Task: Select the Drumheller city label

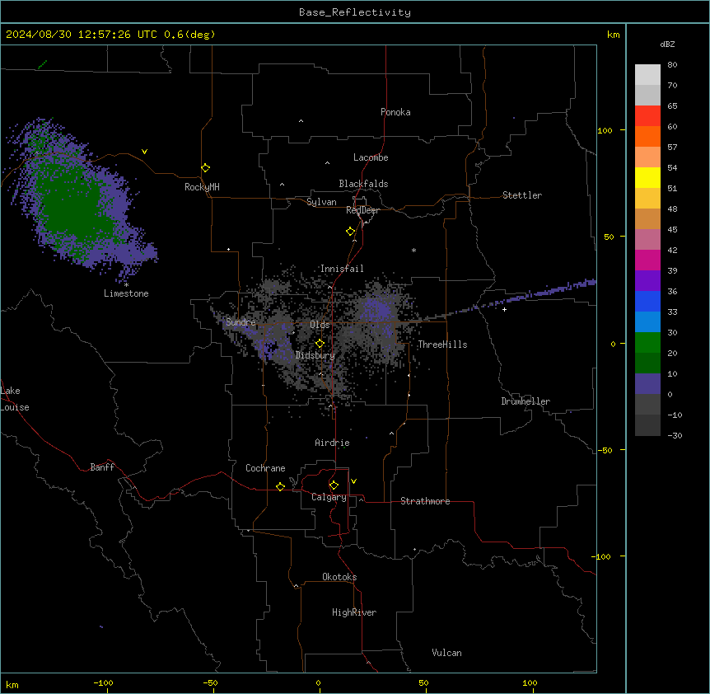Action: tap(525, 401)
